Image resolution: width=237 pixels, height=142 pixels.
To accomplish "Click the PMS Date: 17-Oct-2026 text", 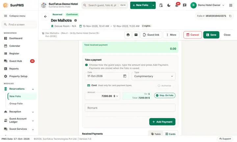I will [x=15, y=139].
